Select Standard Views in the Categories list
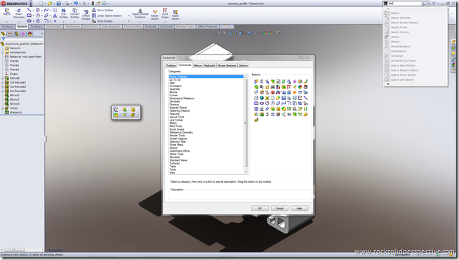Screen dimensions: 459x260 pyautogui.click(x=178, y=160)
